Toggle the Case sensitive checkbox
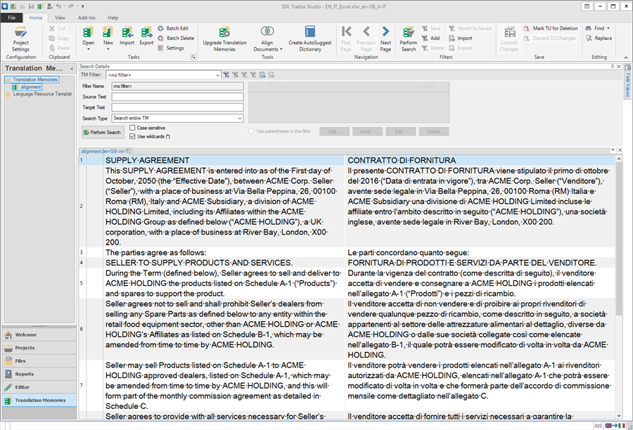This screenshot has height=430, width=633. coord(132,128)
